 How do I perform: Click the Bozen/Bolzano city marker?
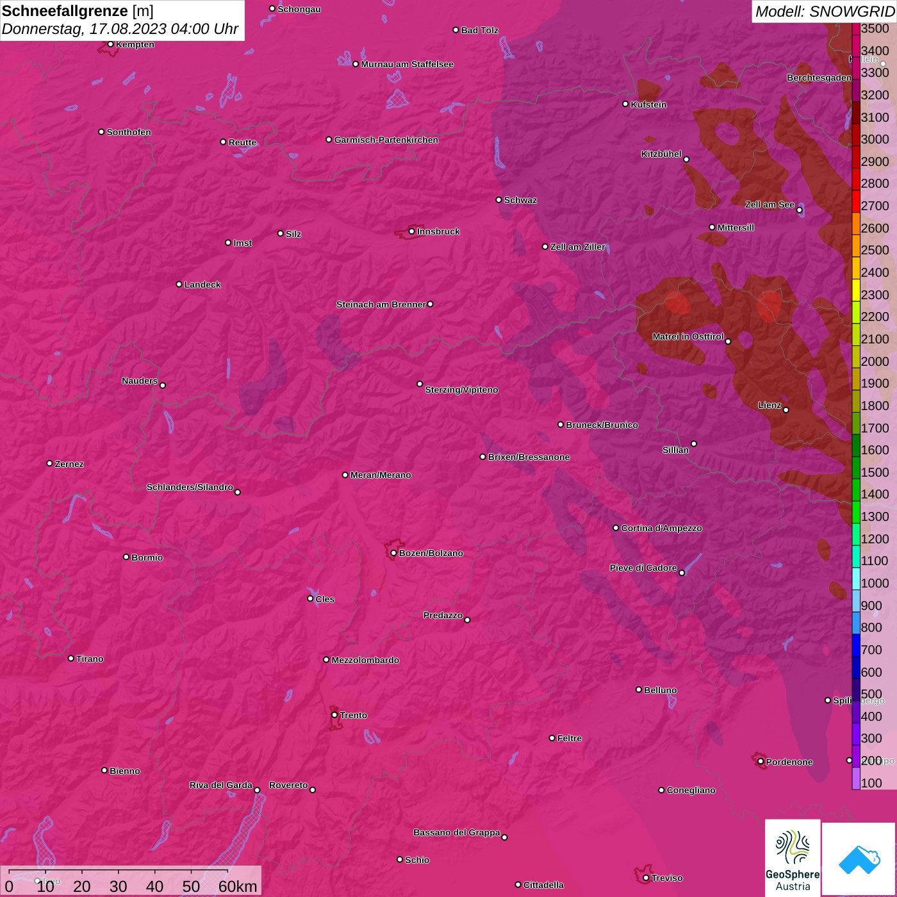(393, 553)
